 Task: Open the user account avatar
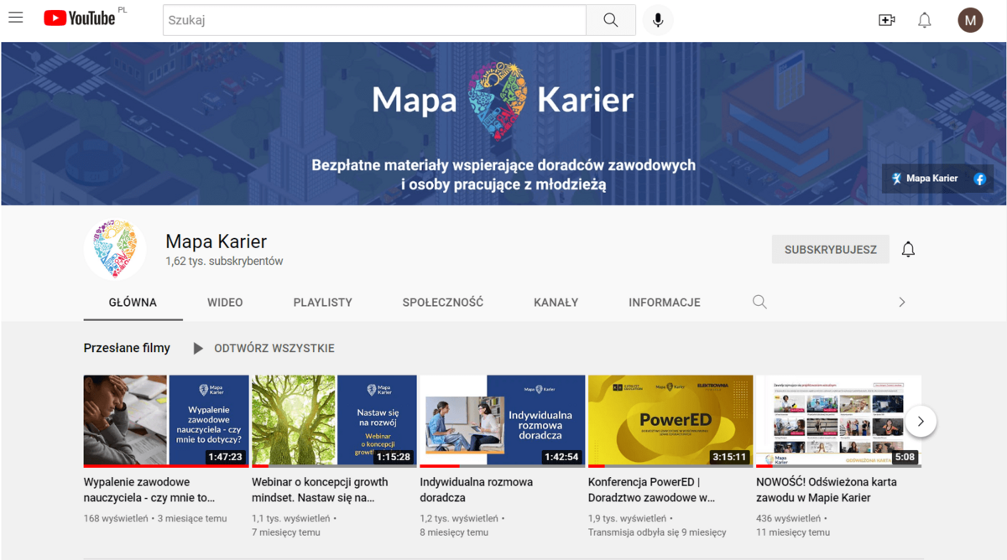[970, 20]
